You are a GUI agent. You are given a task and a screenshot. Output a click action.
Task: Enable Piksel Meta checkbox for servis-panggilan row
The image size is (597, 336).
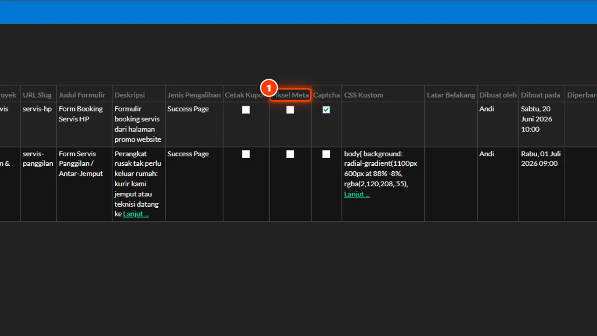tap(290, 154)
